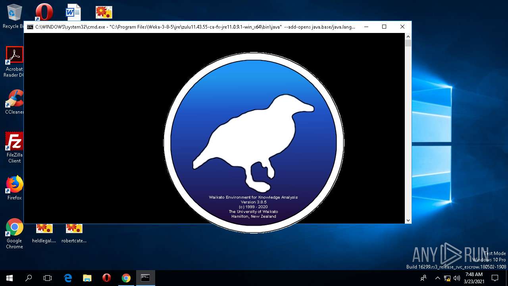Open the Windows Start menu
Image resolution: width=508 pixels, height=286 pixels.
tap(10, 278)
